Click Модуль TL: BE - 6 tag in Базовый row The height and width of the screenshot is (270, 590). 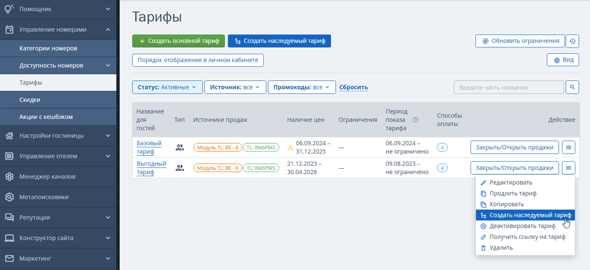tap(218, 148)
